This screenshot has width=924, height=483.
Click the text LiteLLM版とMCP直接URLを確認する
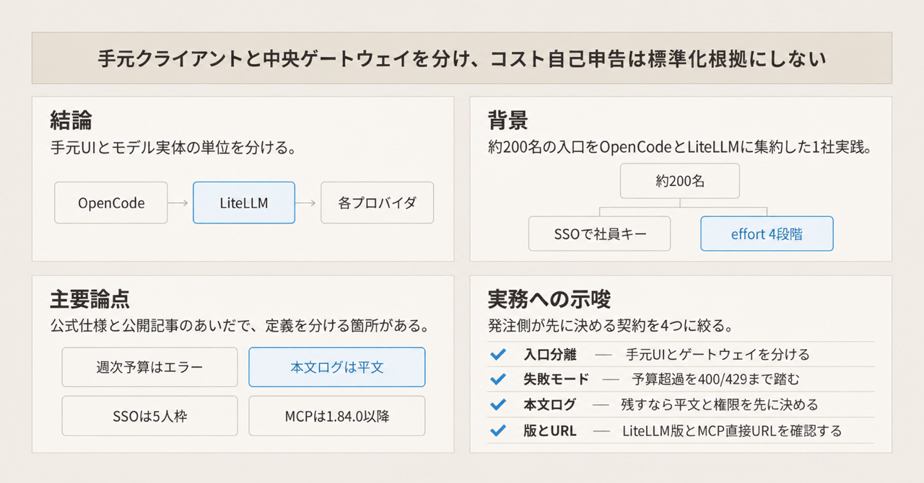[x=732, y=430]
